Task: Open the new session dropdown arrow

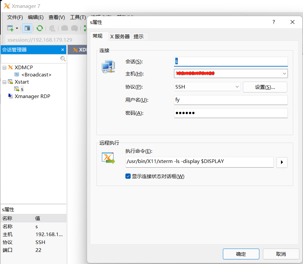Action: [x=17, y=29]
